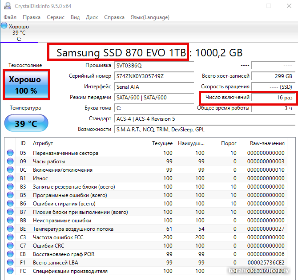Click the serial number field S74ZNX0Y305749Z
298x280 pixels.
(154, 76)
